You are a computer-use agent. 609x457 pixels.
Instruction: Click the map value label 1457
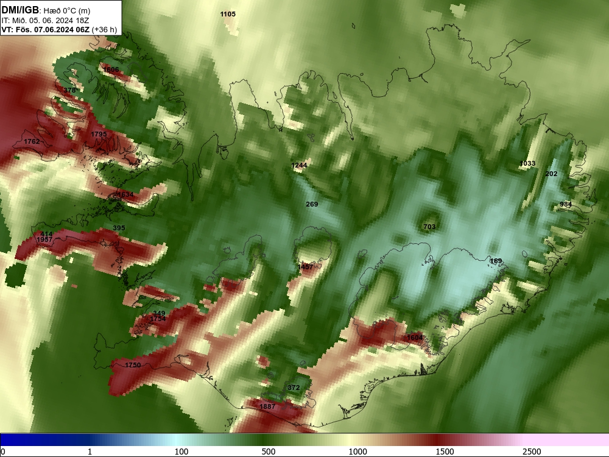[305, 267]
